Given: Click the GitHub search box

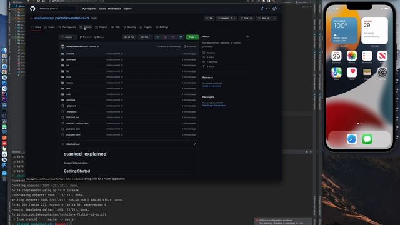Looking at the screenshot, I should click(57, 9).
